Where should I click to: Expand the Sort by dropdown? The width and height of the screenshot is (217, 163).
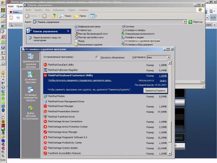tap(169, 57)
